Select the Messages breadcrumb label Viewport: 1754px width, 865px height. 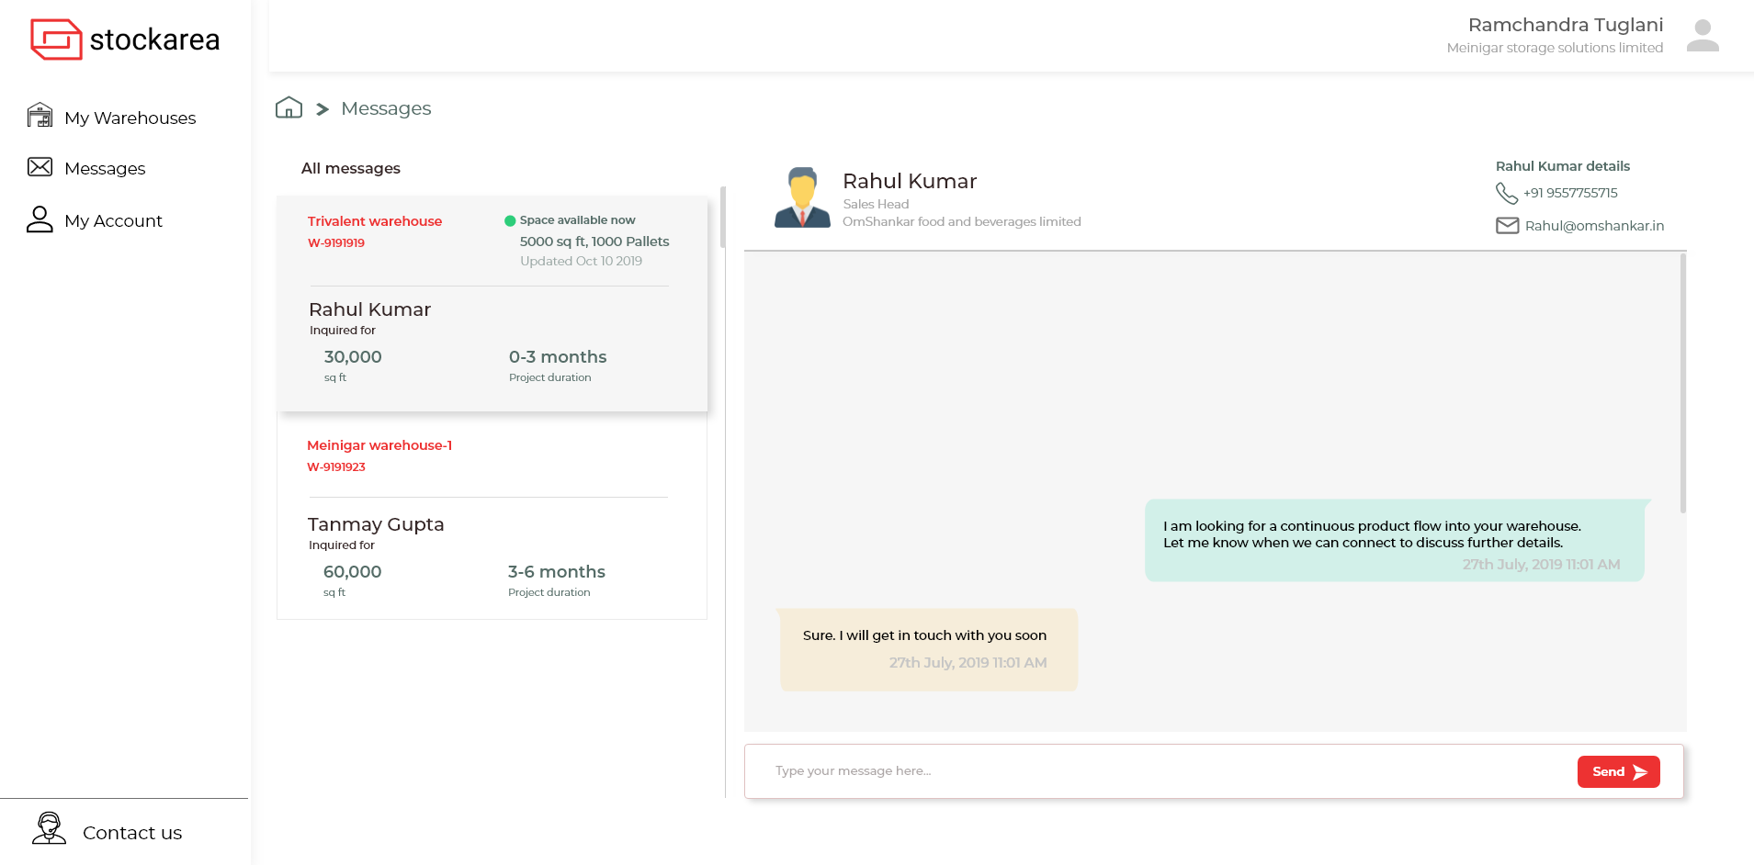click(386, 108)
